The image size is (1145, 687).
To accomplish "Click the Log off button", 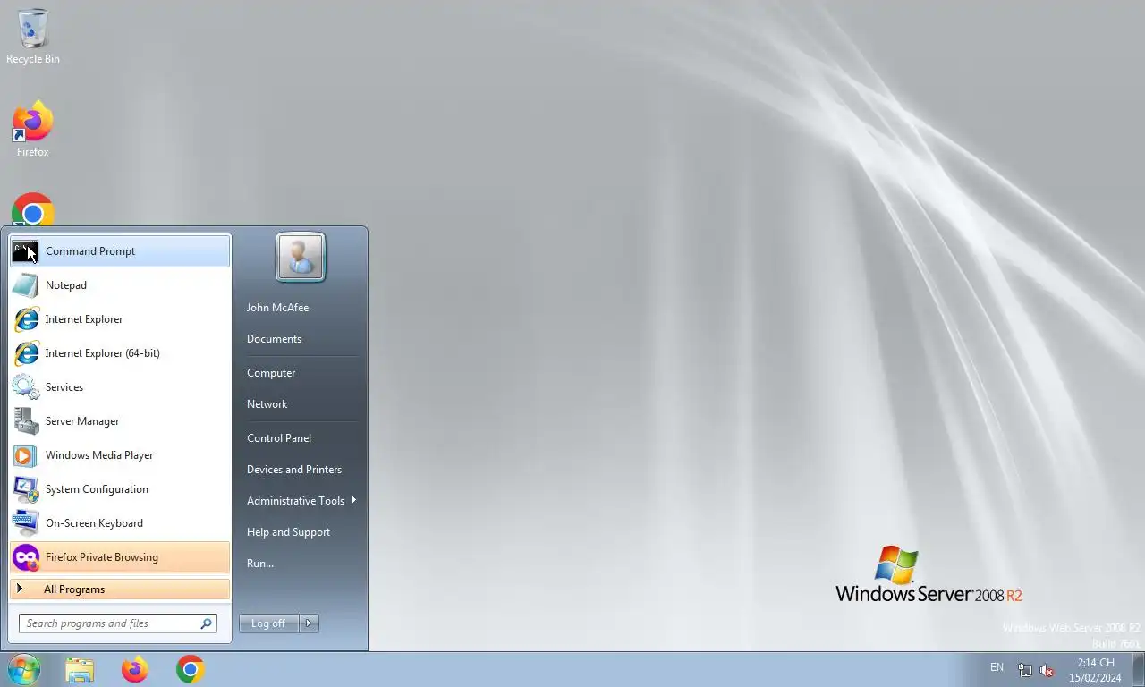I will (x=268, y=623).
